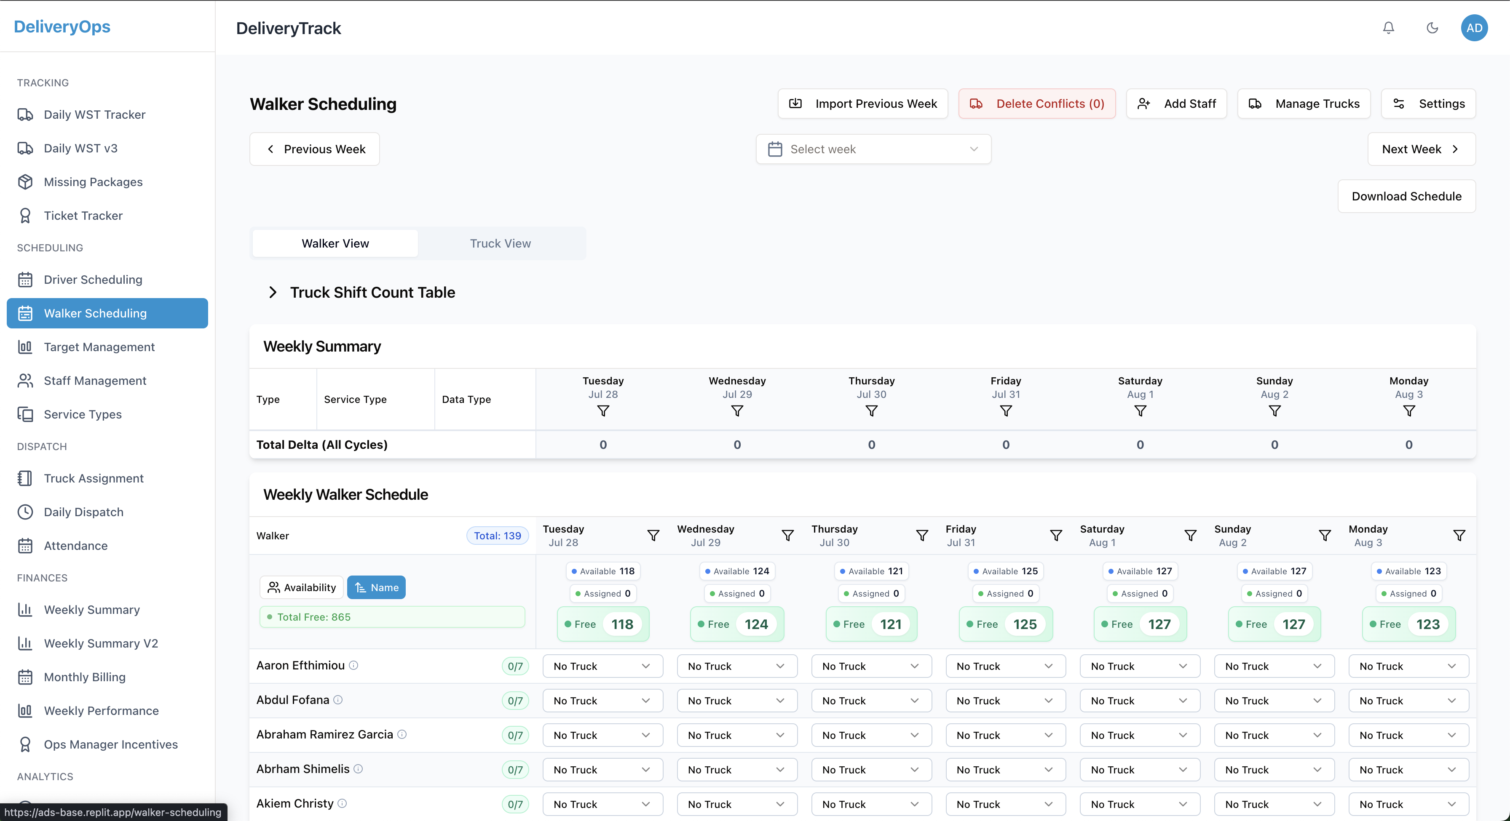Go to Previous Week

click(x=314, y=149)
